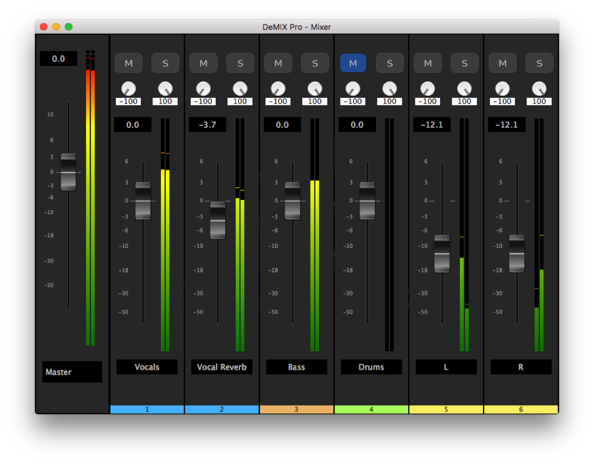Click Bass left pan knob
The width and height of the screenshot is (594, 464).
pyautogui.click(x=278, y=88)
